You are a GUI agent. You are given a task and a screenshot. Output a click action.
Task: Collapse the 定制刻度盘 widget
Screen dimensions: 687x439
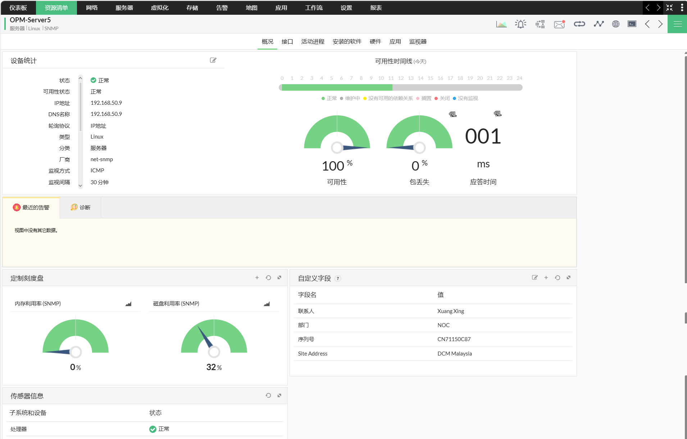point(279,278)
